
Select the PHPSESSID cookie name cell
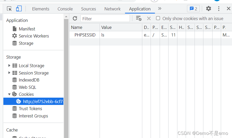(85, 35)
